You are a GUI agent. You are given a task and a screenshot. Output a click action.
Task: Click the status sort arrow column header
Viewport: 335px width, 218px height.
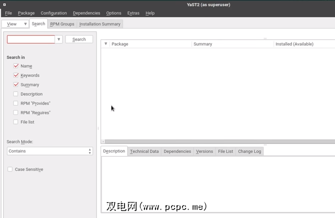click(x=105, y=44)
